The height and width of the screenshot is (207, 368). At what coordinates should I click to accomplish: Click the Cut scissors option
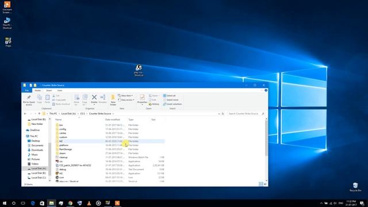[x=56, y=96]
